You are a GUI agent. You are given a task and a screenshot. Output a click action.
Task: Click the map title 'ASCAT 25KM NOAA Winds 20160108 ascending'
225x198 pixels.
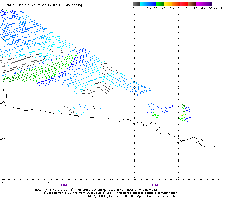(x=44, y=5)
